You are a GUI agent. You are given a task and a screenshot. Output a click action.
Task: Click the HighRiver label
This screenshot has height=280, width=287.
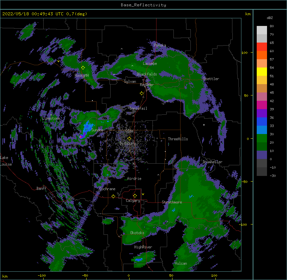pyautogui.click(x=143, y=247)
